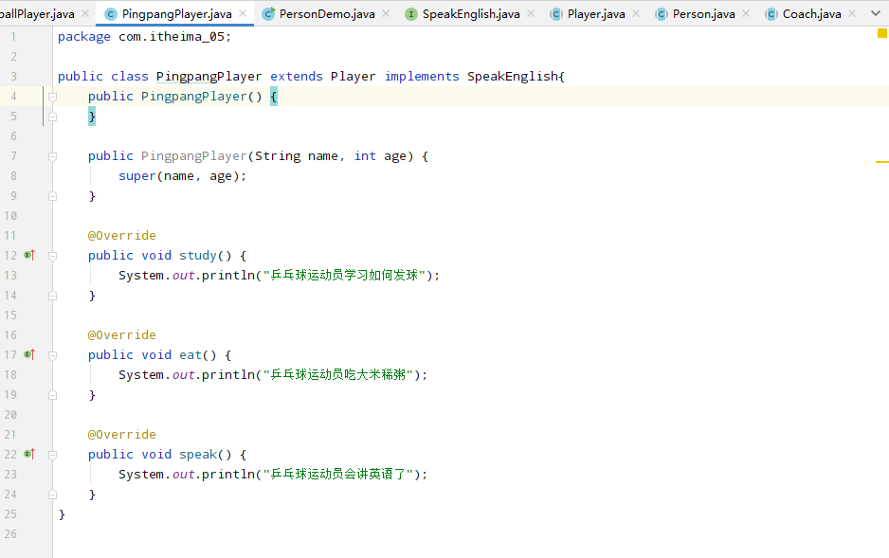
Task: Collapse the speak() method fold on line 22
Action: (x=53, y=455)
